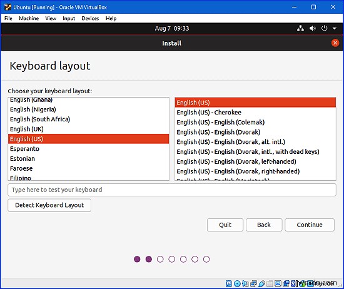The width and height of the screenshot is (344, 289).
Task: Select English (US) - English (Dvorak) variant
Action: pyautogui.click(x=255, y=132)
